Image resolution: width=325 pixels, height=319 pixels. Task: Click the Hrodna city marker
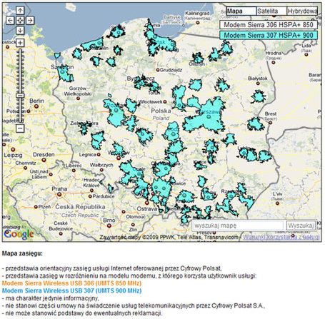(x=274, y=63)
